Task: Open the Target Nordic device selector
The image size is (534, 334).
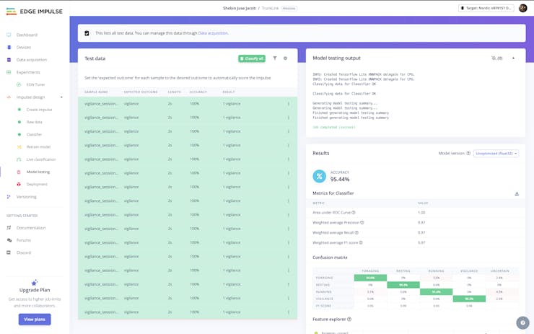Action: click(x=486, y=8)
